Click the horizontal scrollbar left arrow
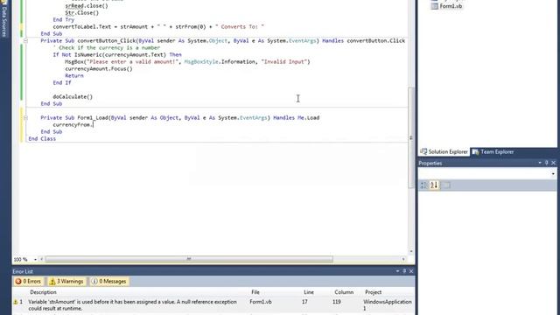The width and height of the screenshot is (560, 315). [x=42, y=259]
